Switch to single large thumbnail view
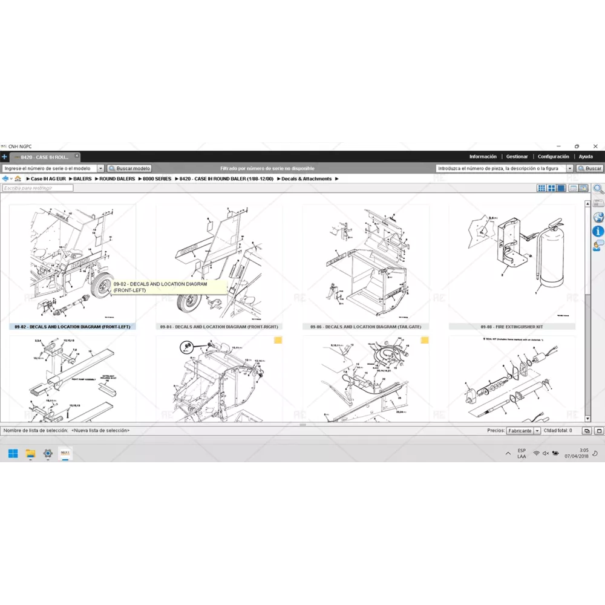Image resolution: width=605 pixels, height=605 pixels. [561, 188]
